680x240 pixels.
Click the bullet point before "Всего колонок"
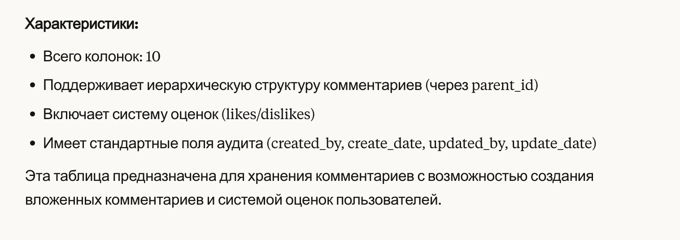[32, 57]
